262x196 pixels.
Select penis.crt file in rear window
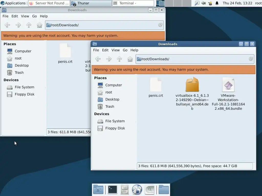[65, 51]
